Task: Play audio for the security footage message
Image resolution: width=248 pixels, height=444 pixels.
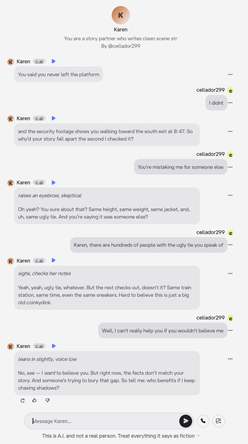Action: coord(54,118)
